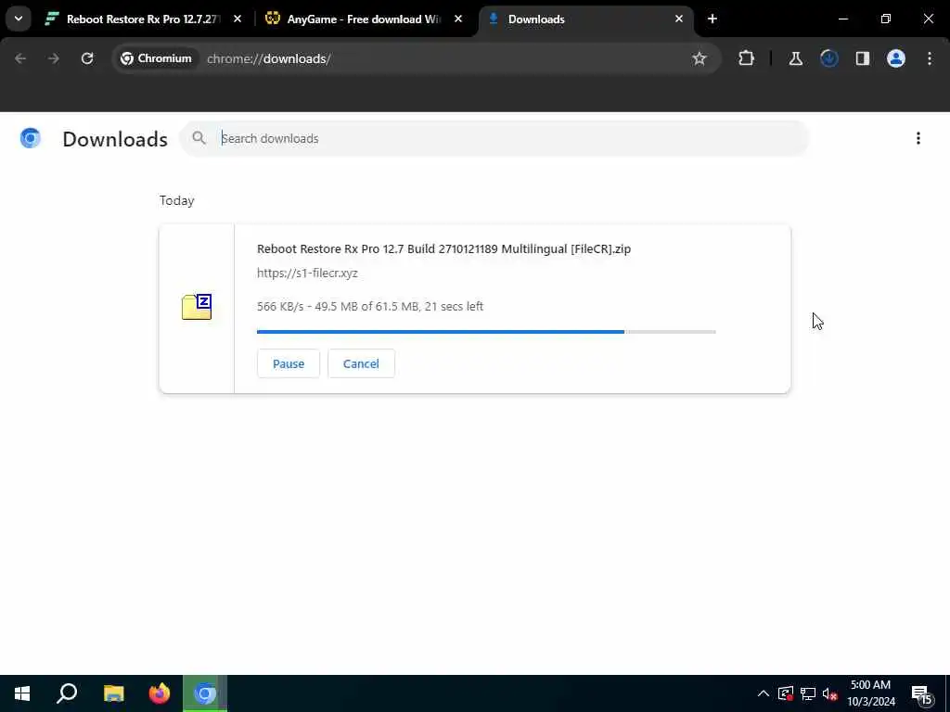Reload the downloads page
This screenshot has height=712, width=950.
87,58
